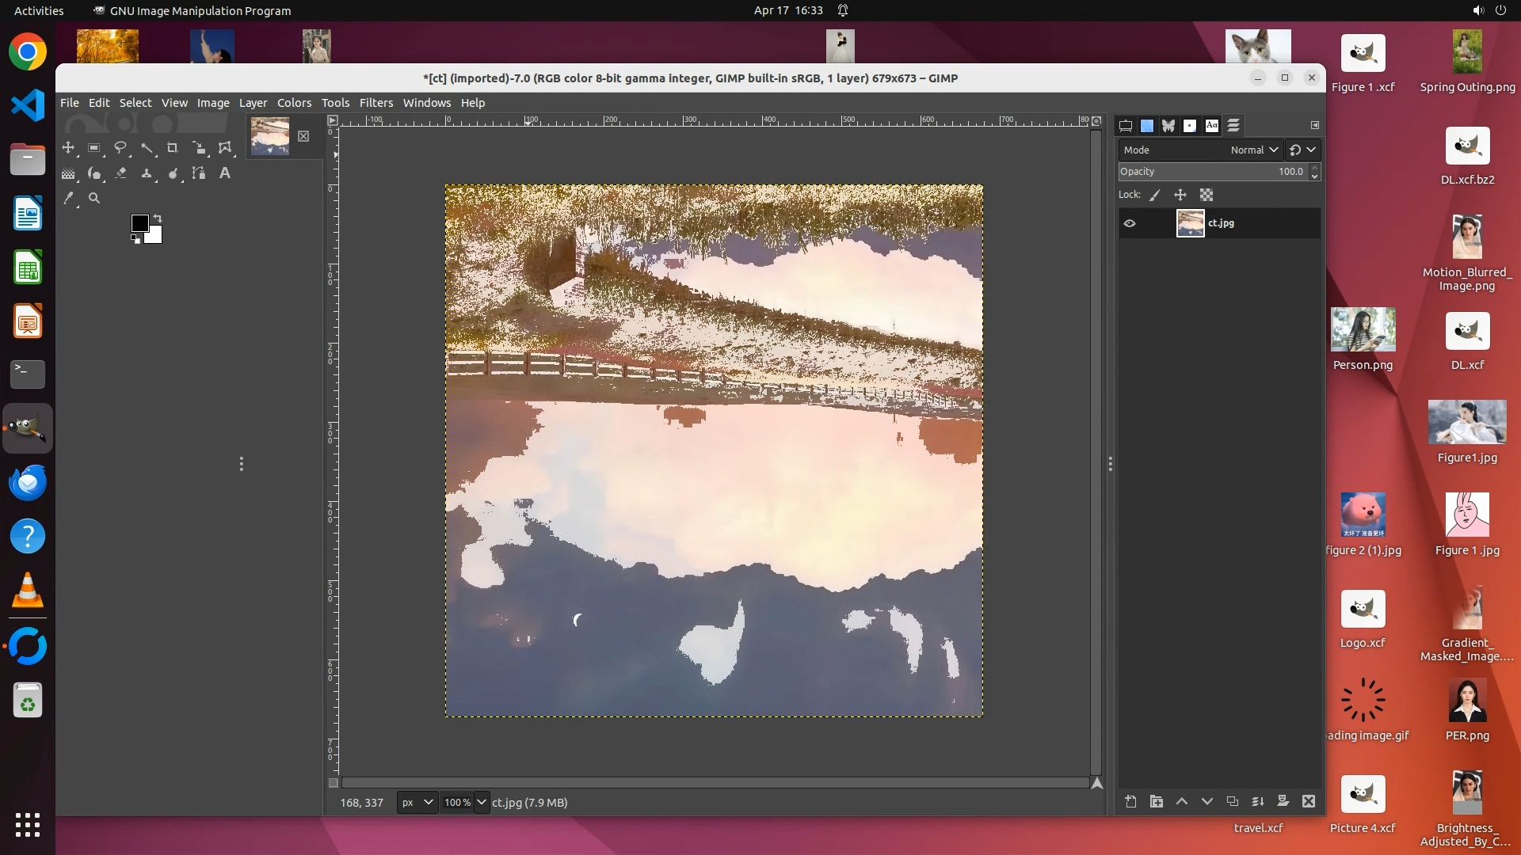Hide the ct.jpg layer with eye icon
The height and width of the screenshot is (855, 1521).
click(1130, 223)
